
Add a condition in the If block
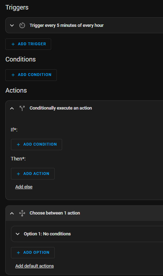pos(37,145)
